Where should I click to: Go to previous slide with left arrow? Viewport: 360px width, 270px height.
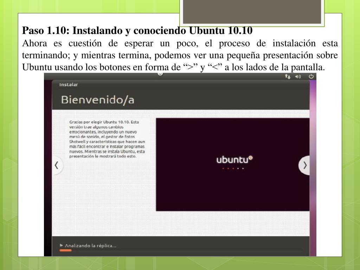click(57, 165)
